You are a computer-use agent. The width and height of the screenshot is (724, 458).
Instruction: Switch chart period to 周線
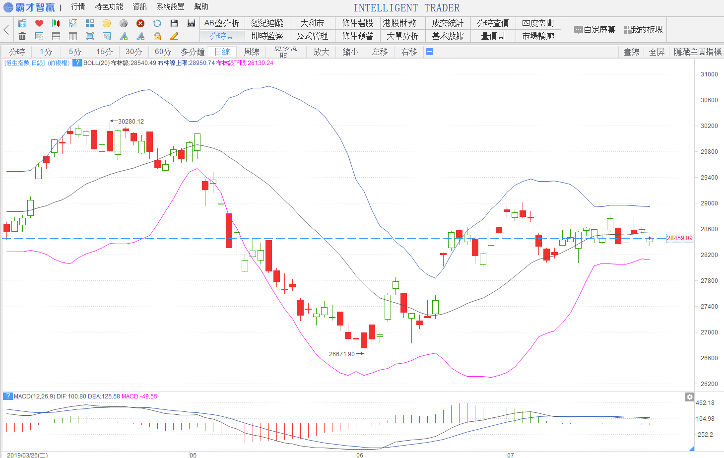pos(252,52)
